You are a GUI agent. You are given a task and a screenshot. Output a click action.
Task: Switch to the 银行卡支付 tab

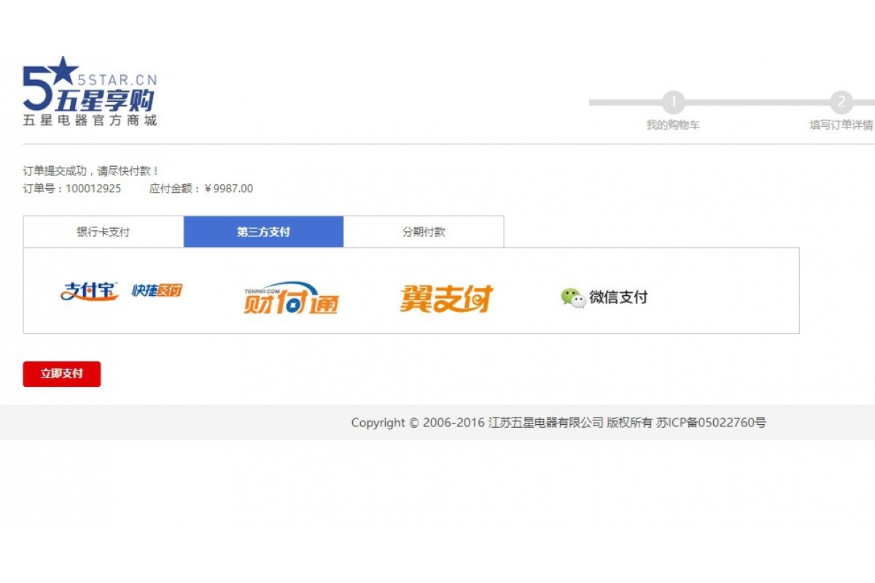click(104, 232)
